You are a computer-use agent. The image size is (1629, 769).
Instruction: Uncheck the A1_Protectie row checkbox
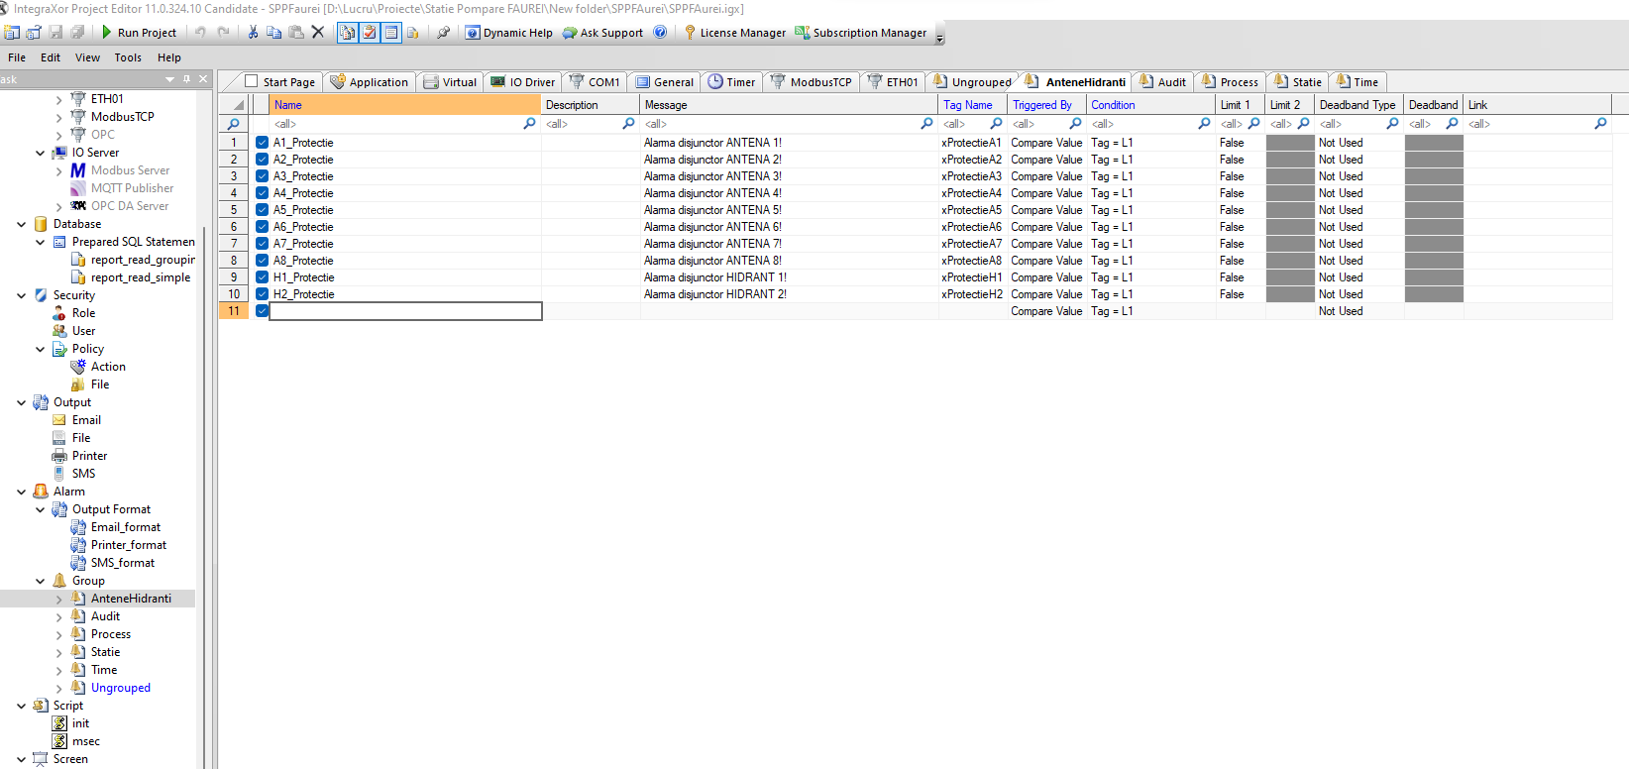(x=263, y=143)
